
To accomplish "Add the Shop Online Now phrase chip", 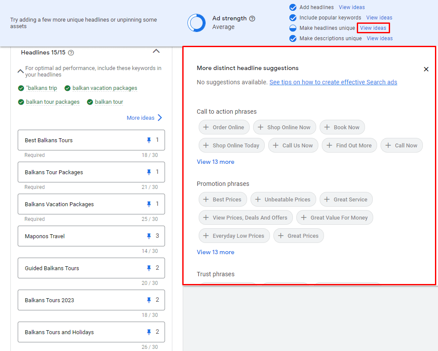I will click(284, 127).
